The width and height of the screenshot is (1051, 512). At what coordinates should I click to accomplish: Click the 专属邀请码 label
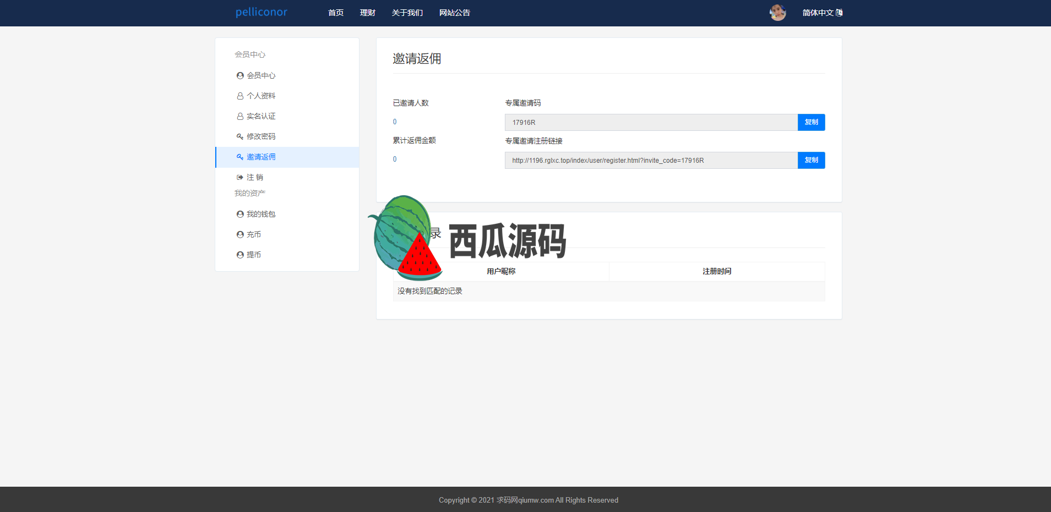523,103
